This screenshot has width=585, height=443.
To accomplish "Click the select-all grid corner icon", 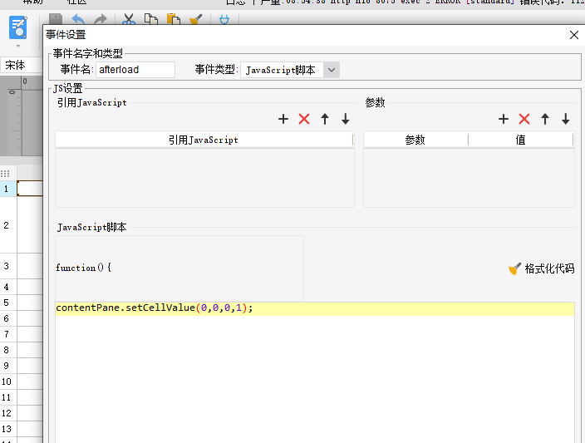I will click(5, 174).
